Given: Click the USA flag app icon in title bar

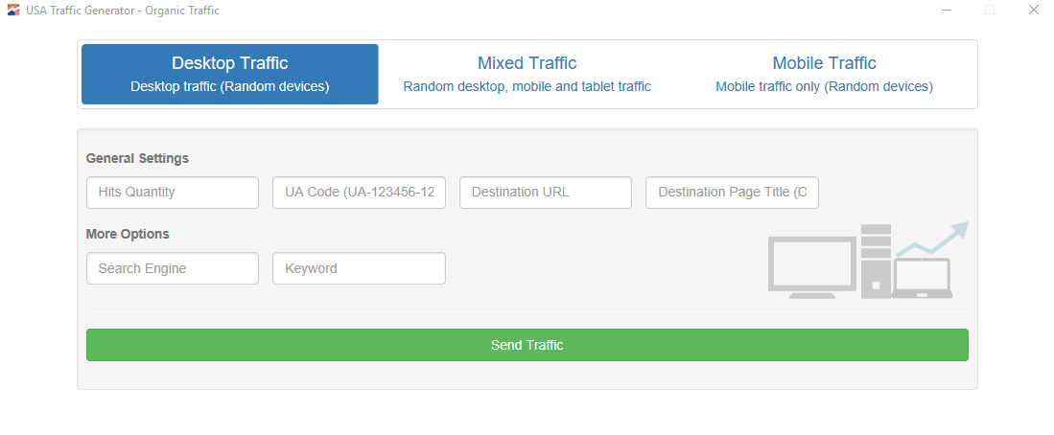Looking at the screenshot, I should [13, 11].
